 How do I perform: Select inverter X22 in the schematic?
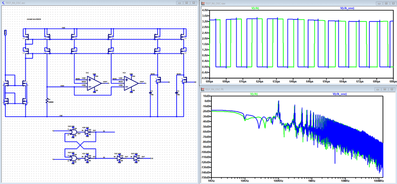(x=120, y=158)
